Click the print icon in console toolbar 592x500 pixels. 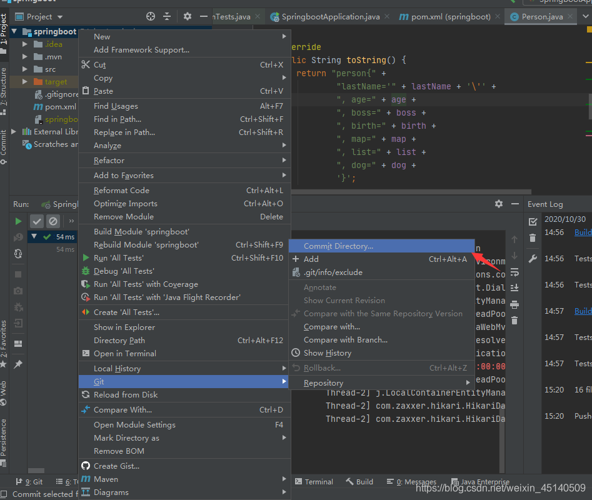click(x=514, y=304)
